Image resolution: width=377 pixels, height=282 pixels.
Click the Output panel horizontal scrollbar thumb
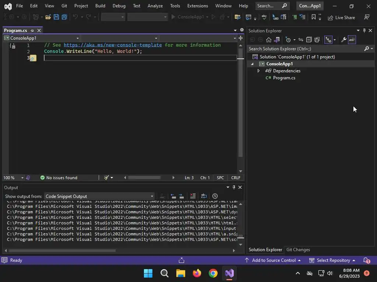point(62,250)
